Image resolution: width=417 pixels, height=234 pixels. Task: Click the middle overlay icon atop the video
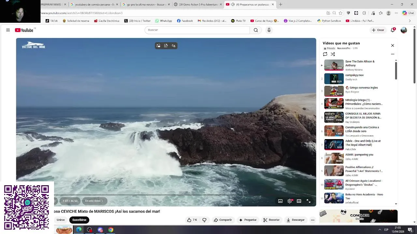click(166, 46)
